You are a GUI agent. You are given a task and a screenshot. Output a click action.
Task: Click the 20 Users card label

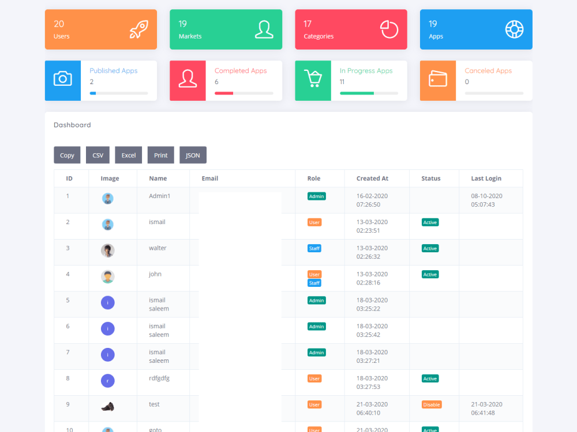[x=62, y=30]
